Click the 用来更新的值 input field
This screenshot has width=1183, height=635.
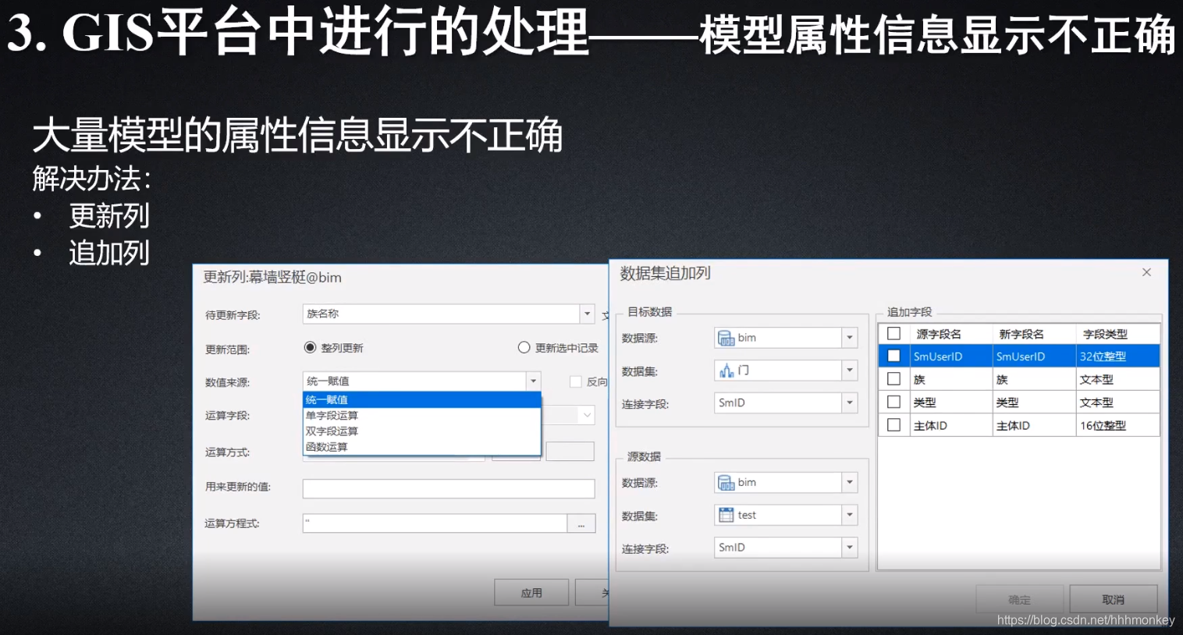[x=449, y=488]
